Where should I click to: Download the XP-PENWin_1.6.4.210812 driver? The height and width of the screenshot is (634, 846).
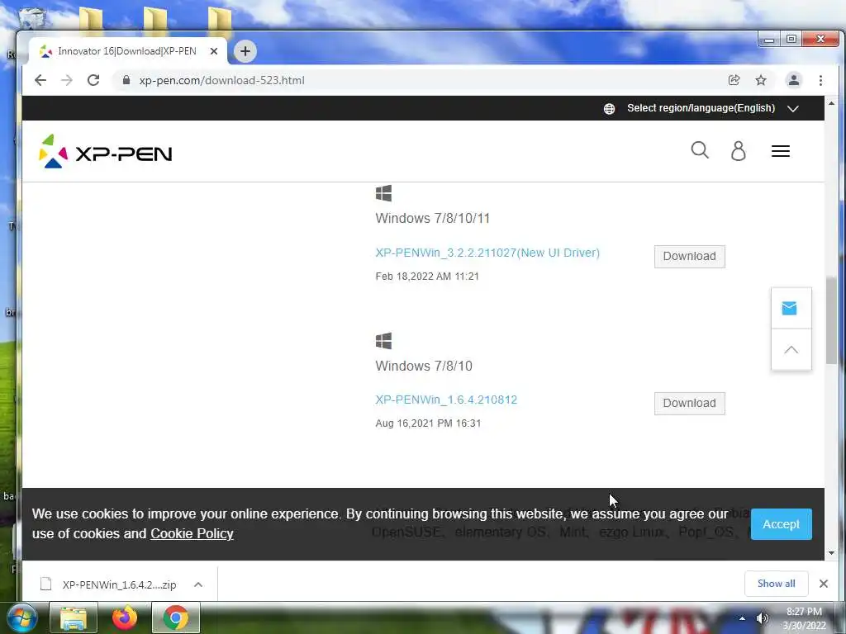pyautogui.click(x=690, y=403)
